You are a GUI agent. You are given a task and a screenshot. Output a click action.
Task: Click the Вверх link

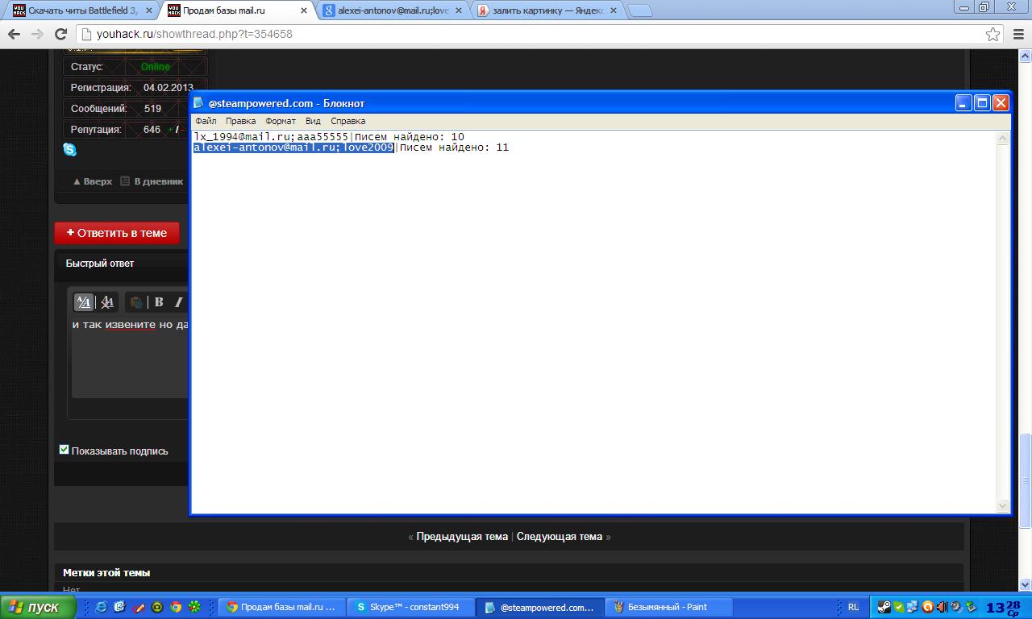tap(93, 181)
